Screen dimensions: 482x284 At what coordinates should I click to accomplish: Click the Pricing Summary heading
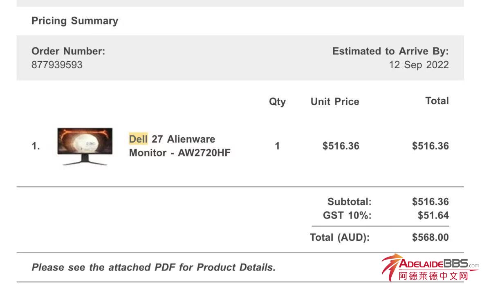[75, 21]
